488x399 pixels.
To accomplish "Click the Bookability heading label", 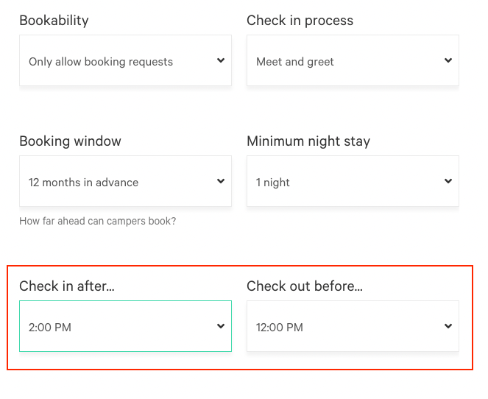I will tap(54, 21).
